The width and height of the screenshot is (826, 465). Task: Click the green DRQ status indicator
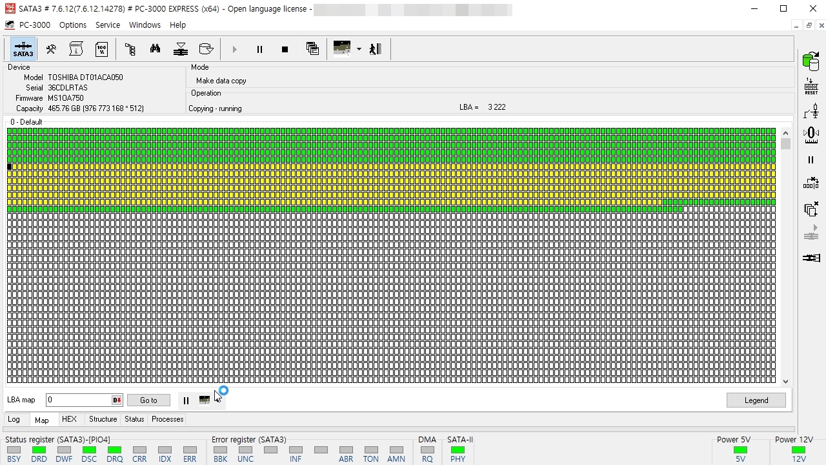pyautogui.click(x=114, y=450)
